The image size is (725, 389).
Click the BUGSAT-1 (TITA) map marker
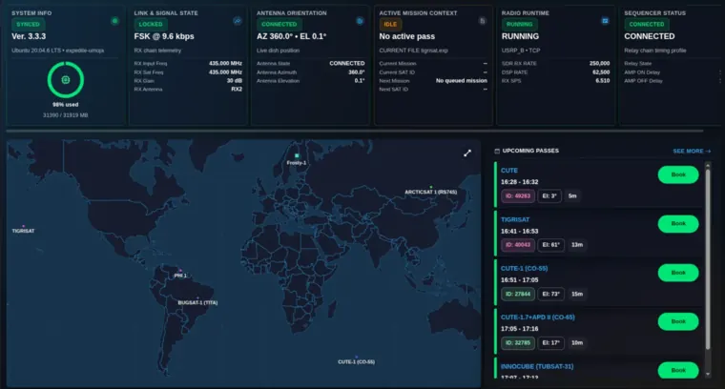click(x=197, y=296)
